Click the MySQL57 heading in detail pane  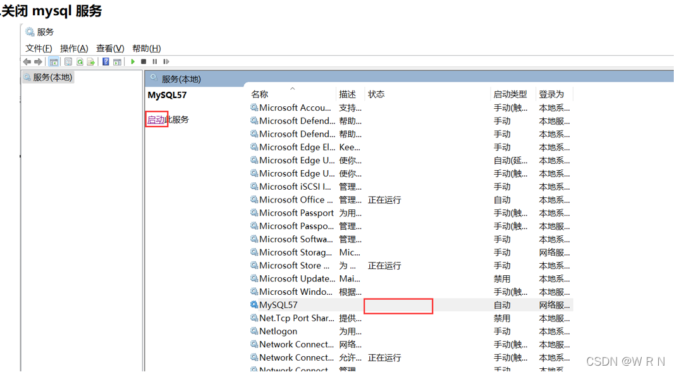(167, 95)
